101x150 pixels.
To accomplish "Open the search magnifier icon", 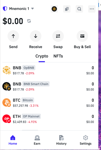I will pyautogui.click(x=79, y=9).
